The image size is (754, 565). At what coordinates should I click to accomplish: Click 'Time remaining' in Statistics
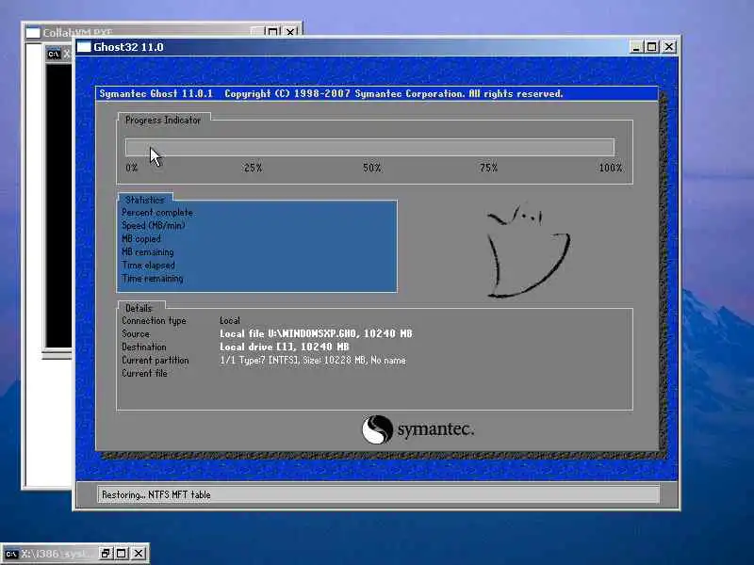[x=153, y=278]
